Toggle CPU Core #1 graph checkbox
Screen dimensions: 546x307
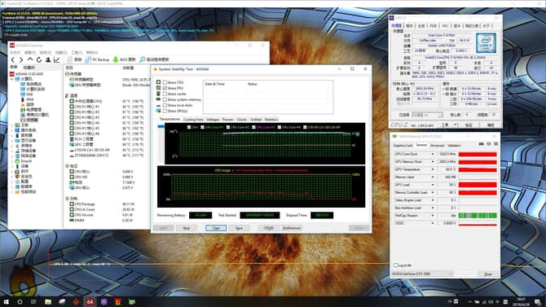click(202, 127)
